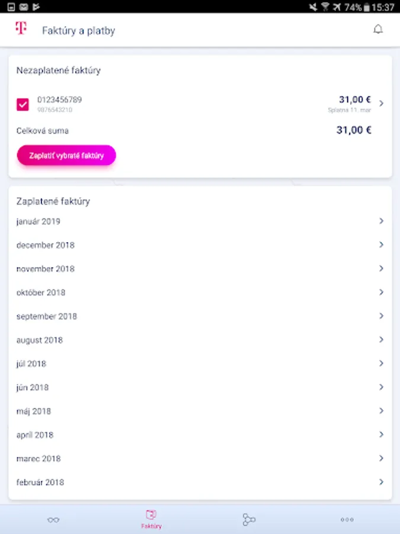Uncheck invoice 0123456789 checkbox

click(x=23, y=104)
